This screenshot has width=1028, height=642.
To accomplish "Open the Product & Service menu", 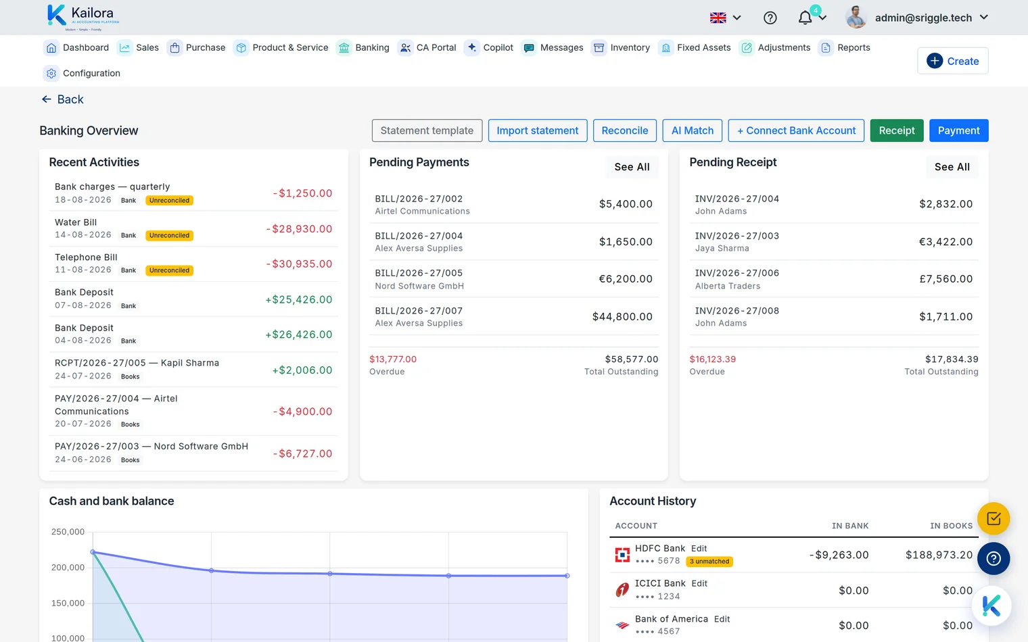I will pos(281,48).
